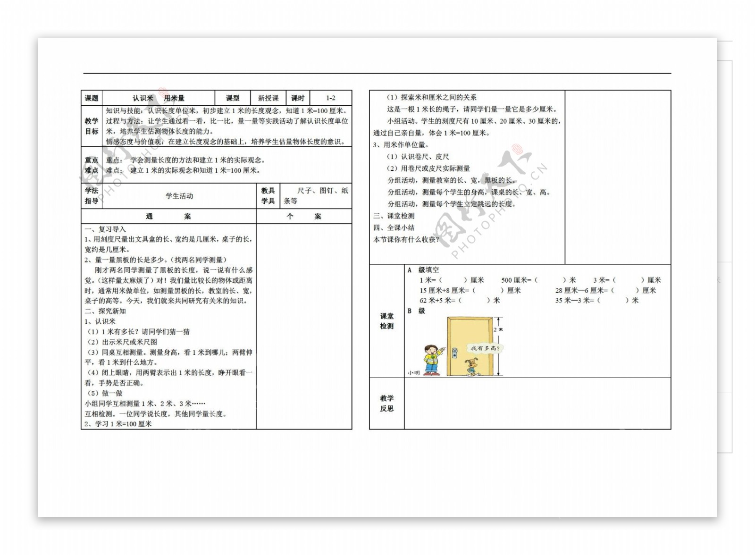Click the line '（2）出示米尺或米尺图'
755x555 pixels.
tap(121, 342)
